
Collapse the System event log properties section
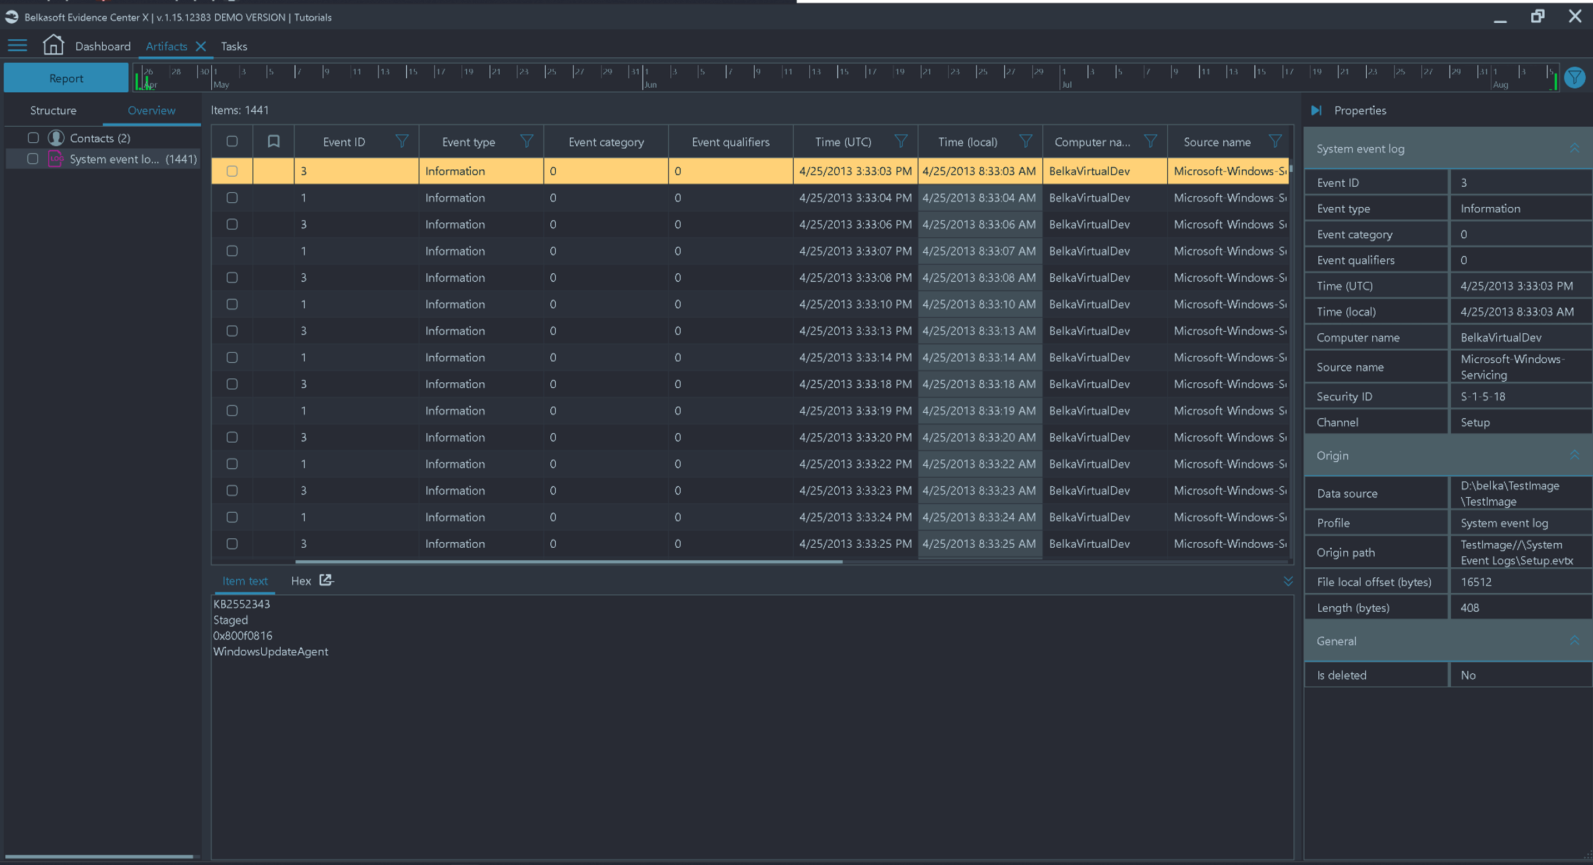click(1574, 148)
